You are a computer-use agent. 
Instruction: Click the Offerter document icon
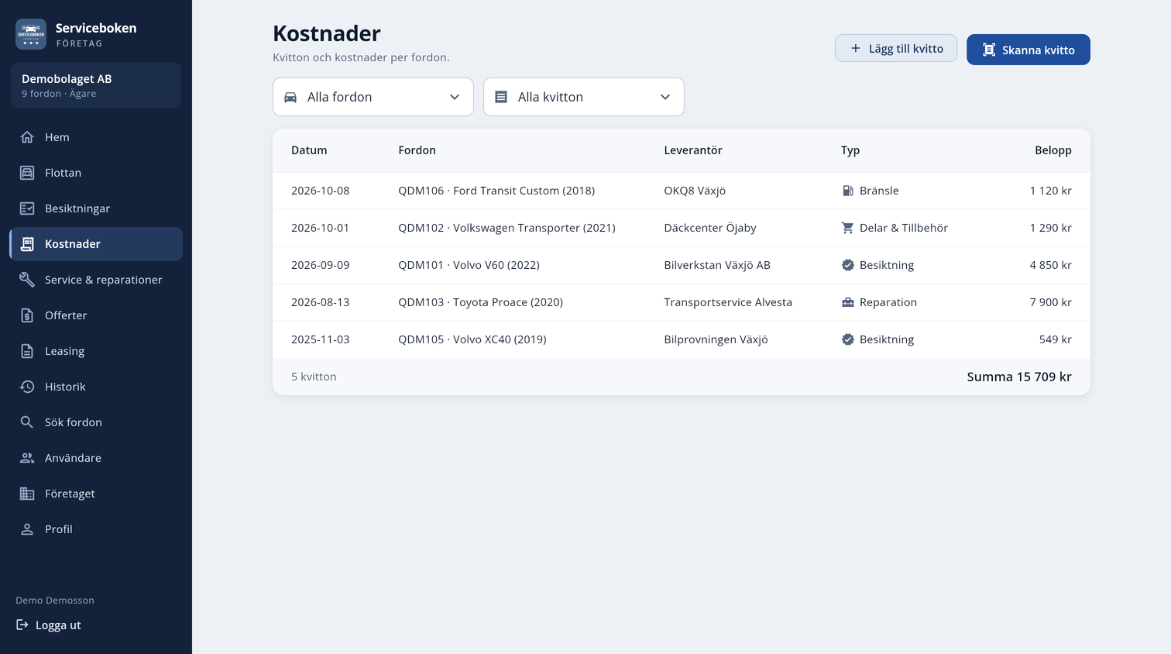(27, 315)
